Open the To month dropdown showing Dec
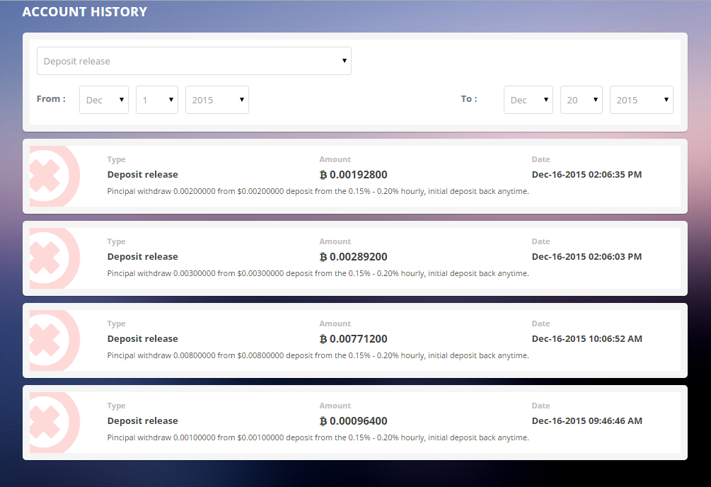 click(528, 100)
